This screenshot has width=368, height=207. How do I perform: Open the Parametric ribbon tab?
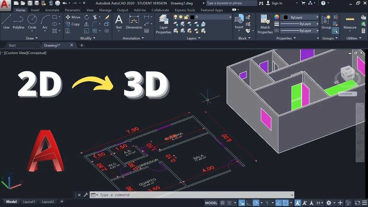[x=73, y=10]
